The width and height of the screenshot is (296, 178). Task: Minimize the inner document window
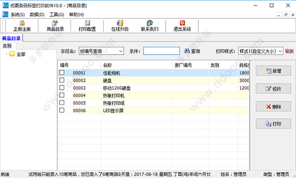click(279, 15)
